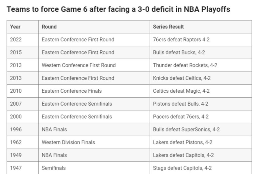Select the Eastern Conference Finals cell

coord(94,91)
